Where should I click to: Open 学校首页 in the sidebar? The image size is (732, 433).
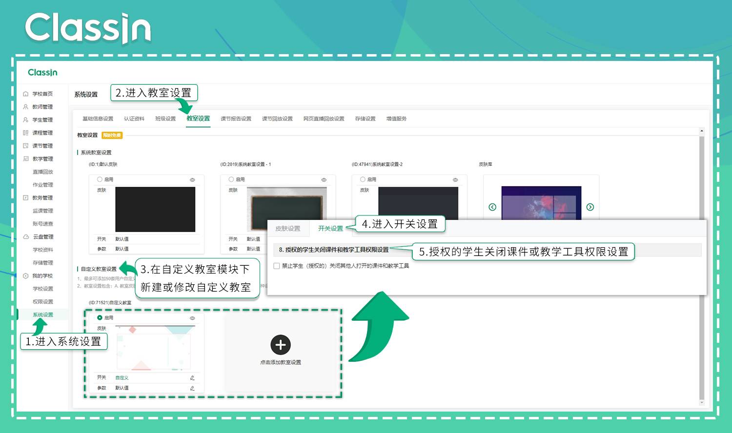pyautogui.click(x=42, y=94)
